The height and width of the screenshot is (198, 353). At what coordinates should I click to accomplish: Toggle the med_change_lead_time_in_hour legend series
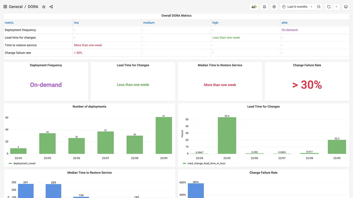pos(207,163)
